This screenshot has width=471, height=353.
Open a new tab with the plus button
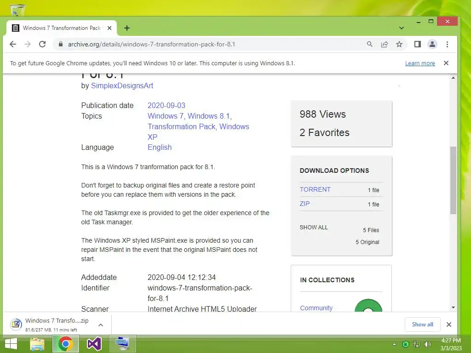[x=127, y=28]
